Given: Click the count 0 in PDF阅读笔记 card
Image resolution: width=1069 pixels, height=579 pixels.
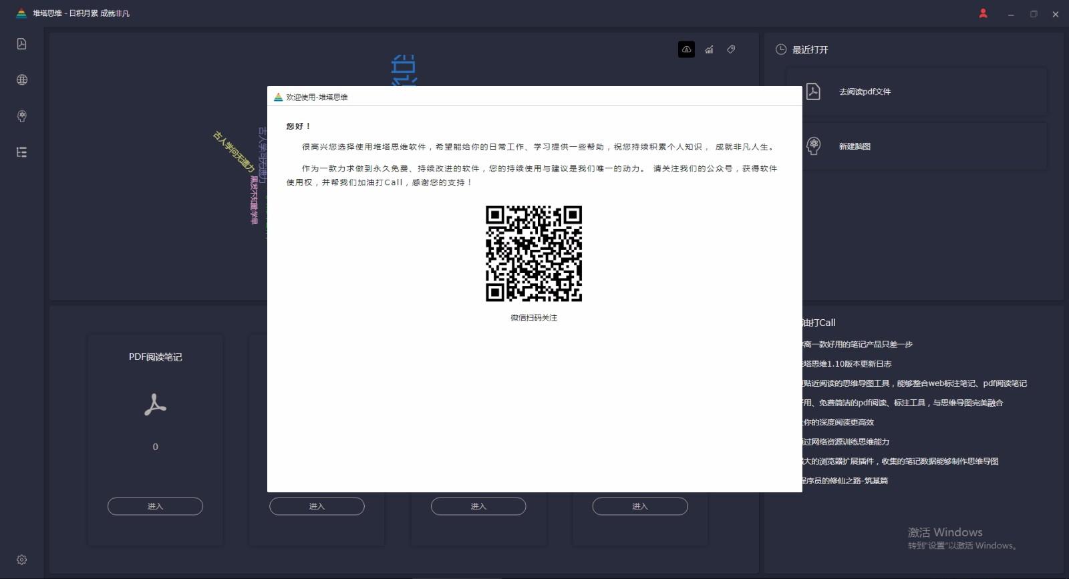Looking at the screenshot, I should [x=155, y=447].
